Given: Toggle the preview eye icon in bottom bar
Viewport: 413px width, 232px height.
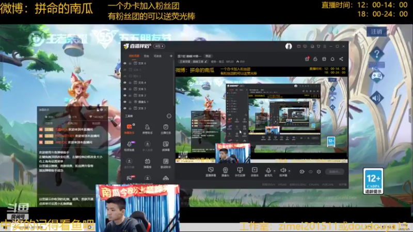Looking at the screenshot, I should [x=311, y=172].
